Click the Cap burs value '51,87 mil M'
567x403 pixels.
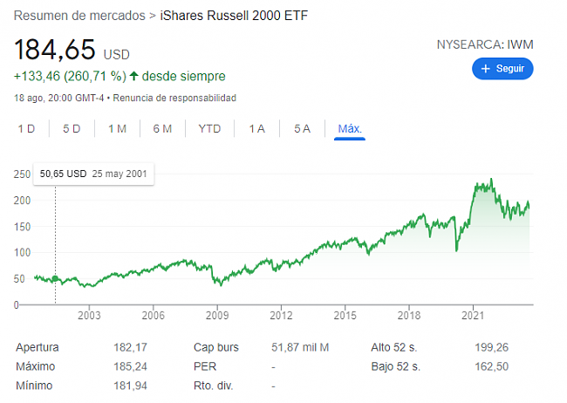tap(300, 347)
